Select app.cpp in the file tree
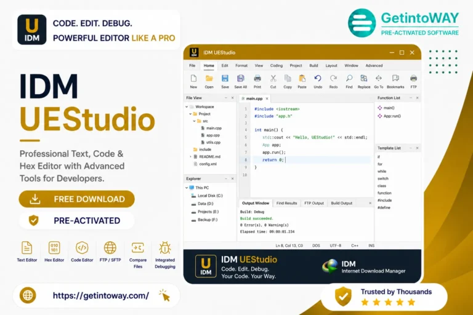Image resolution: width=473 pixels, height=315 pixels. [x=213, y=135]
